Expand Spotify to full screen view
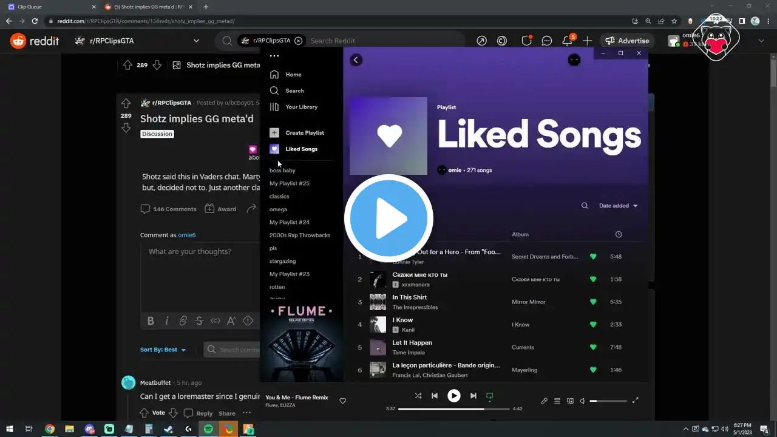777x437 pixels. [x=636, y=401]
